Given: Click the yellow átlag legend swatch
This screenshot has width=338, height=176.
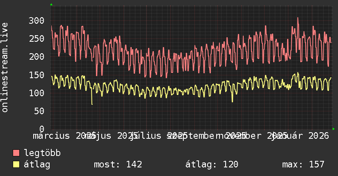Looking at the screenshot, I should [x=16, y=165].
